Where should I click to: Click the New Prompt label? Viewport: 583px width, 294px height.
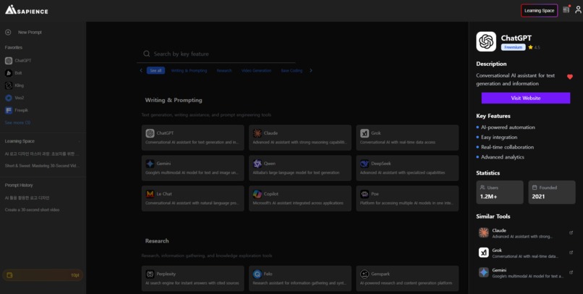[x=30, y=33]
